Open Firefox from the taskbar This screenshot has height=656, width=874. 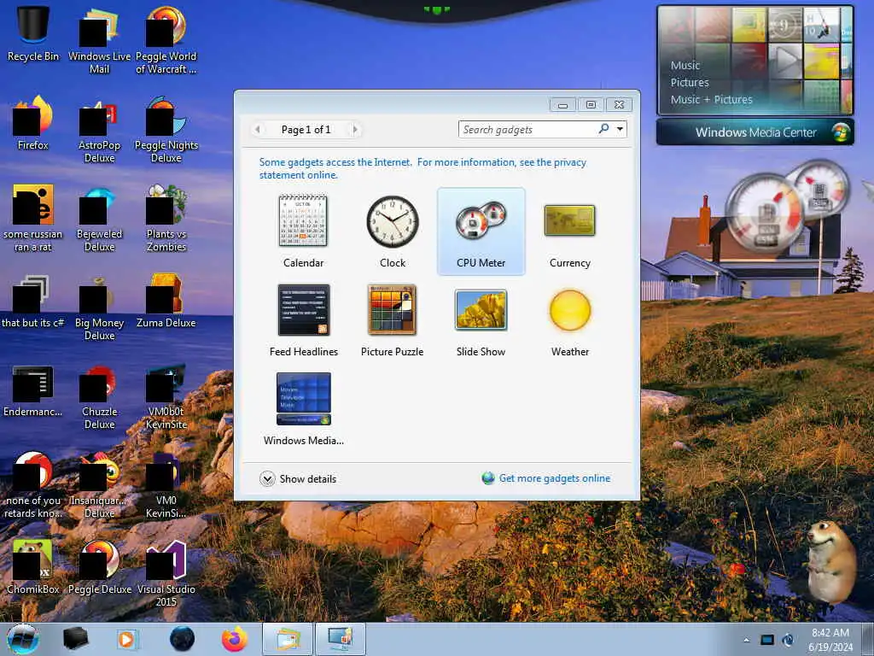235,639
